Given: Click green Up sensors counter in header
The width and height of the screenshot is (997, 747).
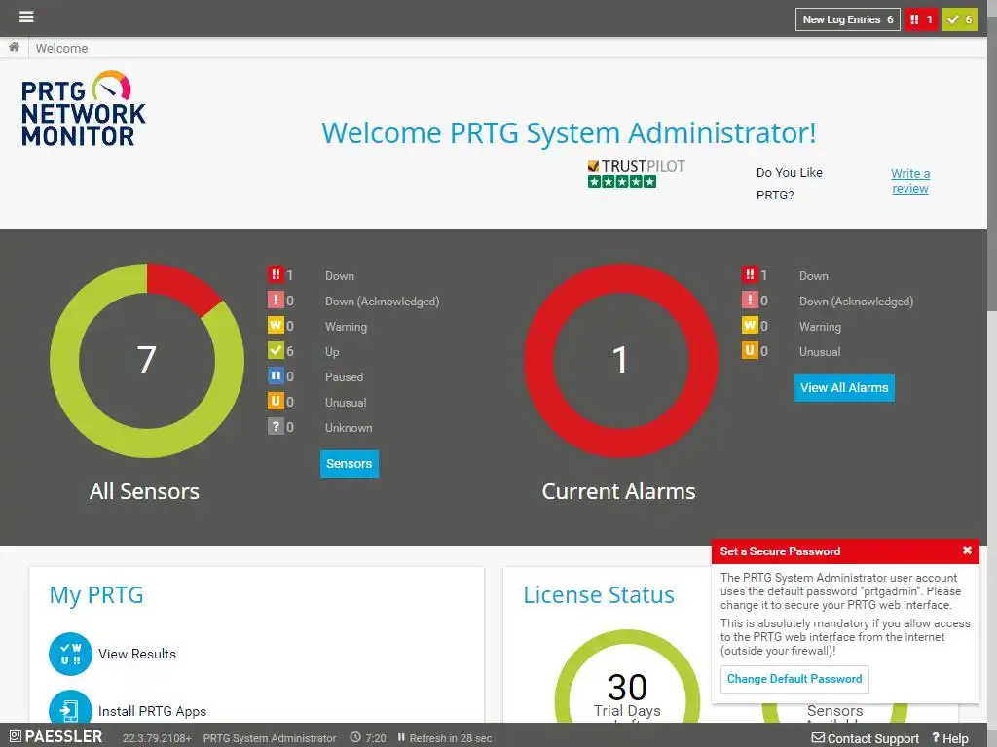Looking at the screenshot, I should click(959, 19).
